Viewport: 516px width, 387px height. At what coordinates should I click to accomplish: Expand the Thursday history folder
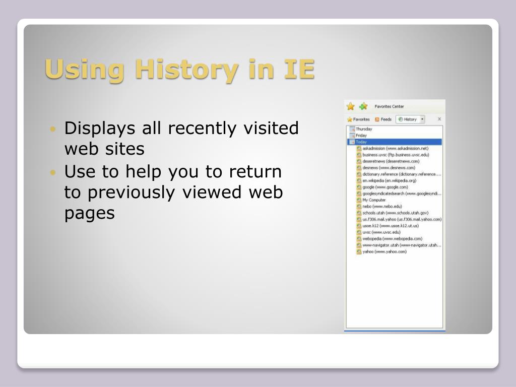[361, 129]
